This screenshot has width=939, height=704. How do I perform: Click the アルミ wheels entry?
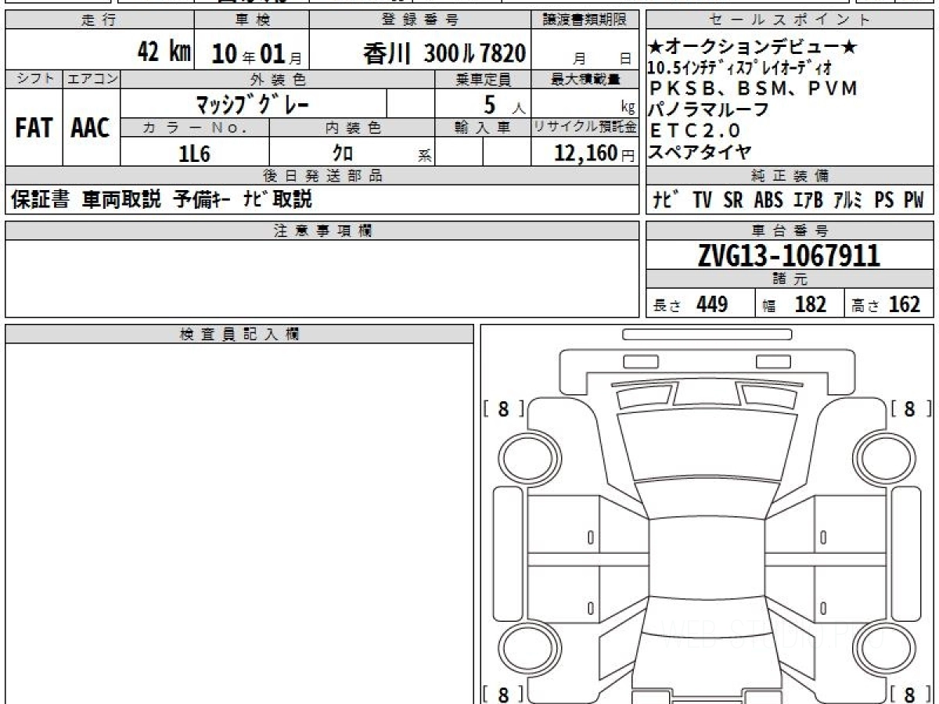[x=848, y=199]
